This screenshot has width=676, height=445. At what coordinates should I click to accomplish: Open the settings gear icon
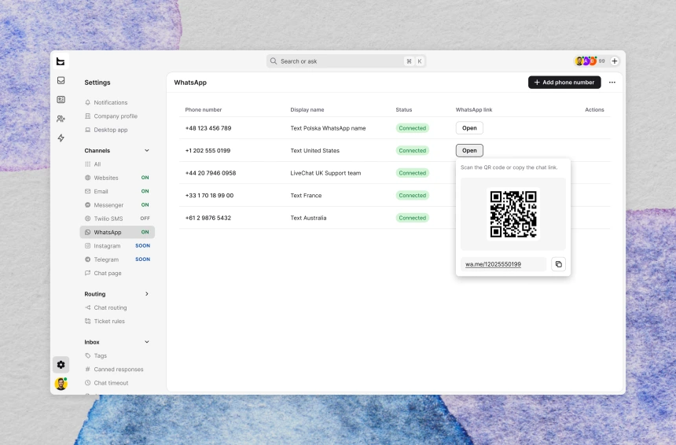pos(61,364)
